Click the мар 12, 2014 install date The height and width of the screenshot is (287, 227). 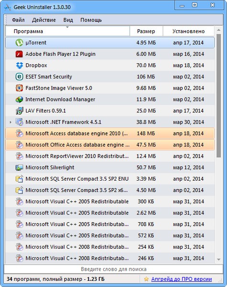[188, 168]
